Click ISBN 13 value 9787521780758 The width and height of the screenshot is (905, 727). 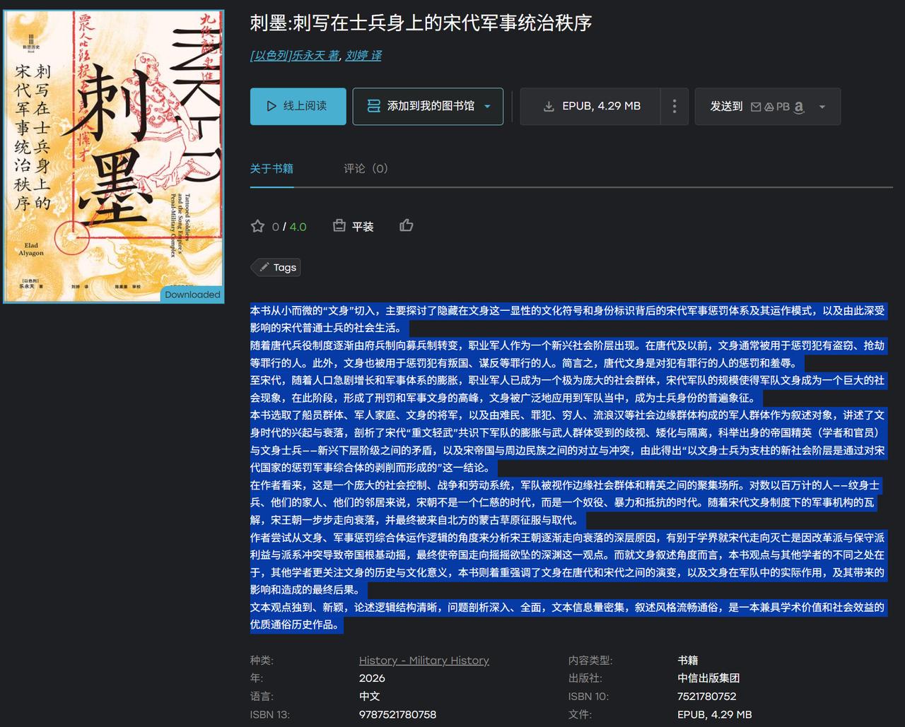pos(397,715)
